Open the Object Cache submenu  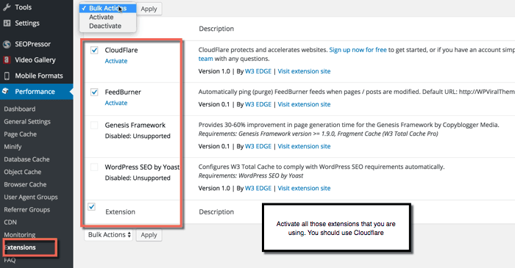(x=23, y=172)
